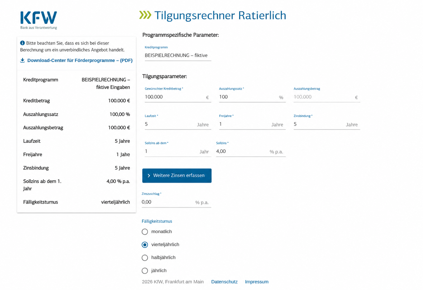Edit the Sollzins percentage field
Viewport: 423px width, 290px height.
pos(251,151)
